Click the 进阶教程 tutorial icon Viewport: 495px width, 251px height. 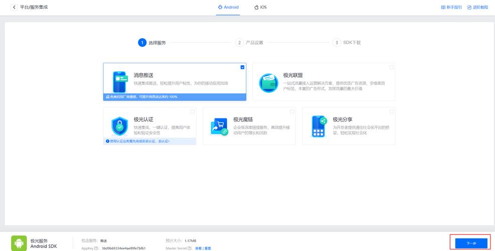pyautogui.click(x=469, y=7)
